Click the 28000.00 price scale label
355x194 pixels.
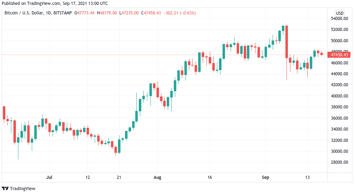(339, 162)
